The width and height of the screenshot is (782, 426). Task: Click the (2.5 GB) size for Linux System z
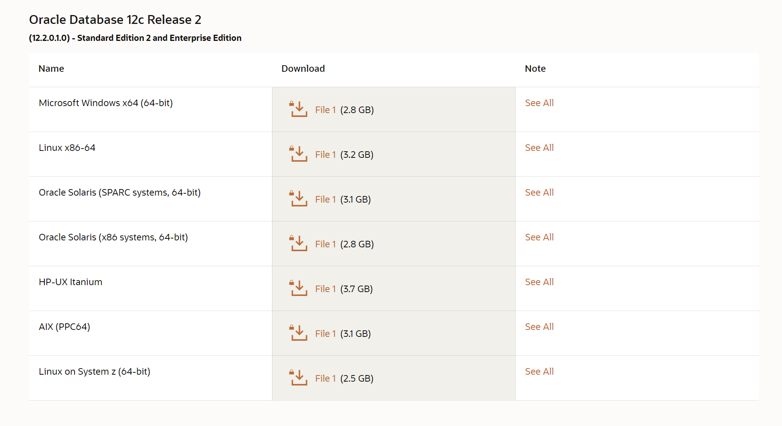[357, 379]
